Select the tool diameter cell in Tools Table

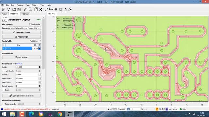(x=19, y=49)
